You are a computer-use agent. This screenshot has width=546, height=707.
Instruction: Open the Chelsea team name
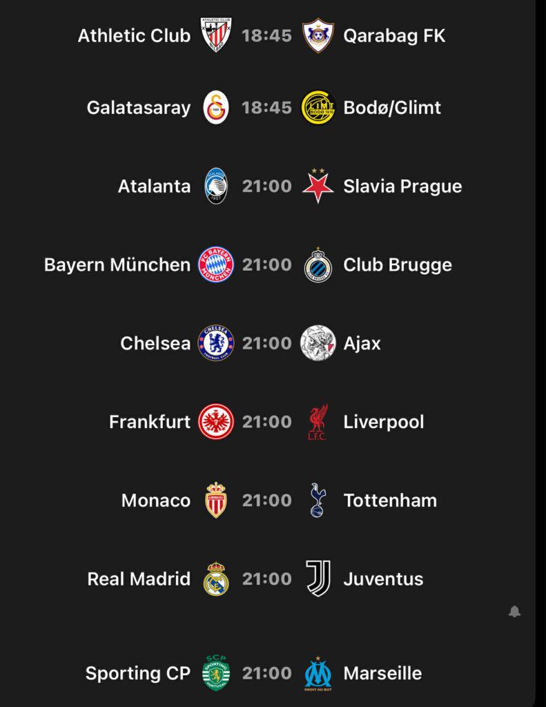pos(155,343)
